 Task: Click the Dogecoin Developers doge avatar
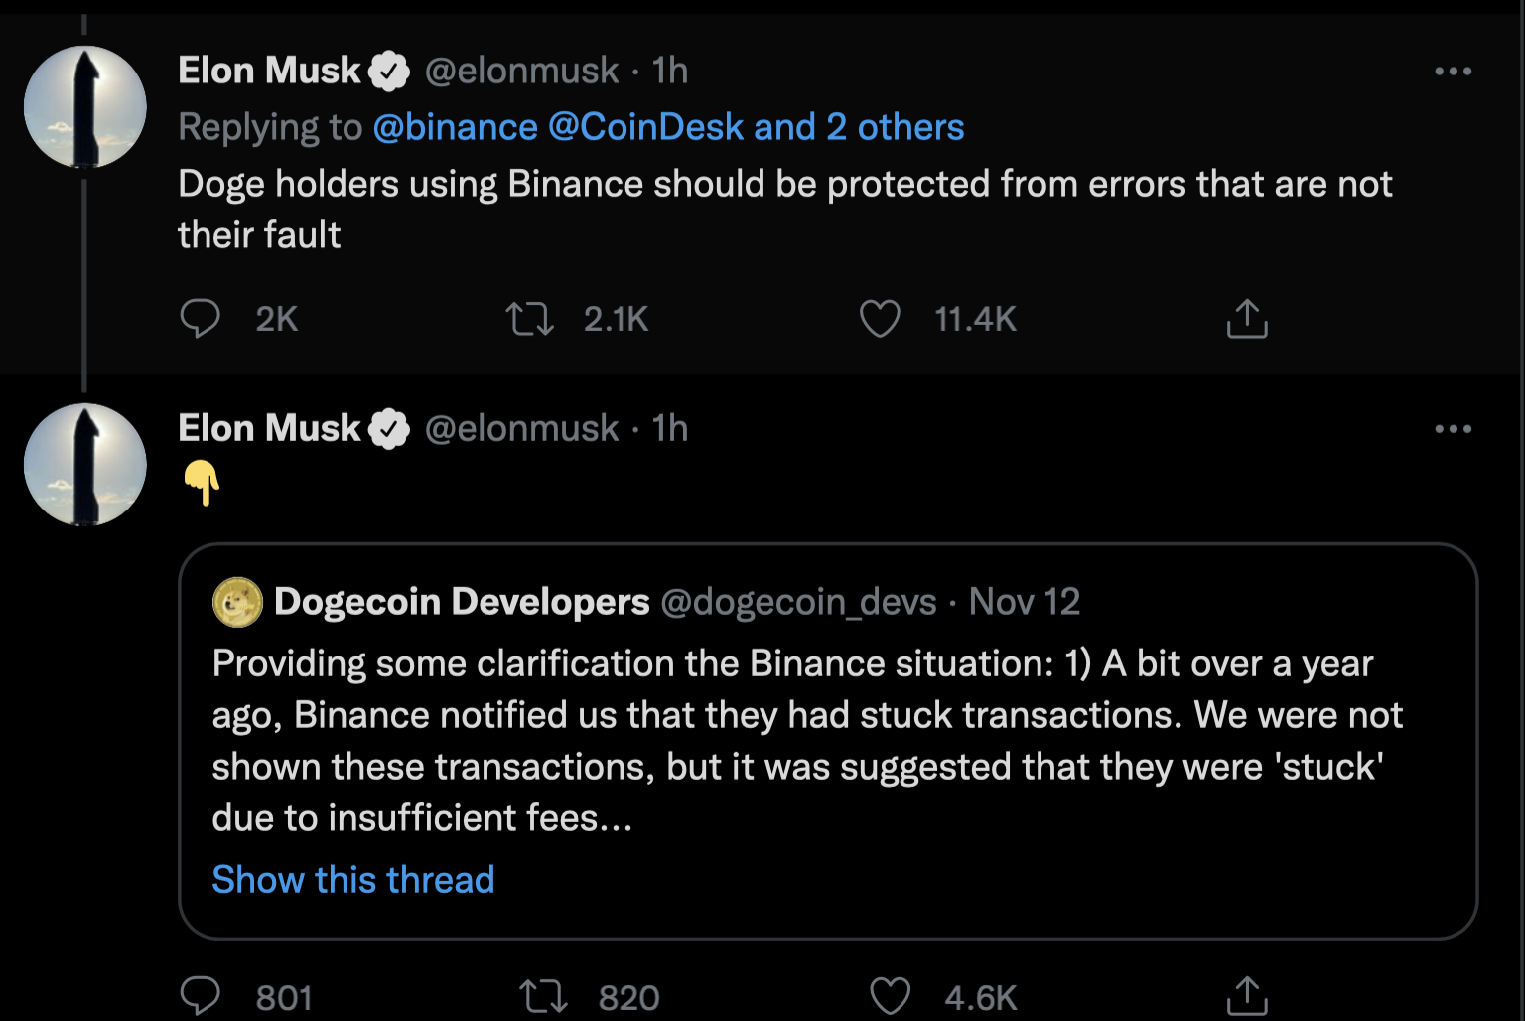coord(237,602)
